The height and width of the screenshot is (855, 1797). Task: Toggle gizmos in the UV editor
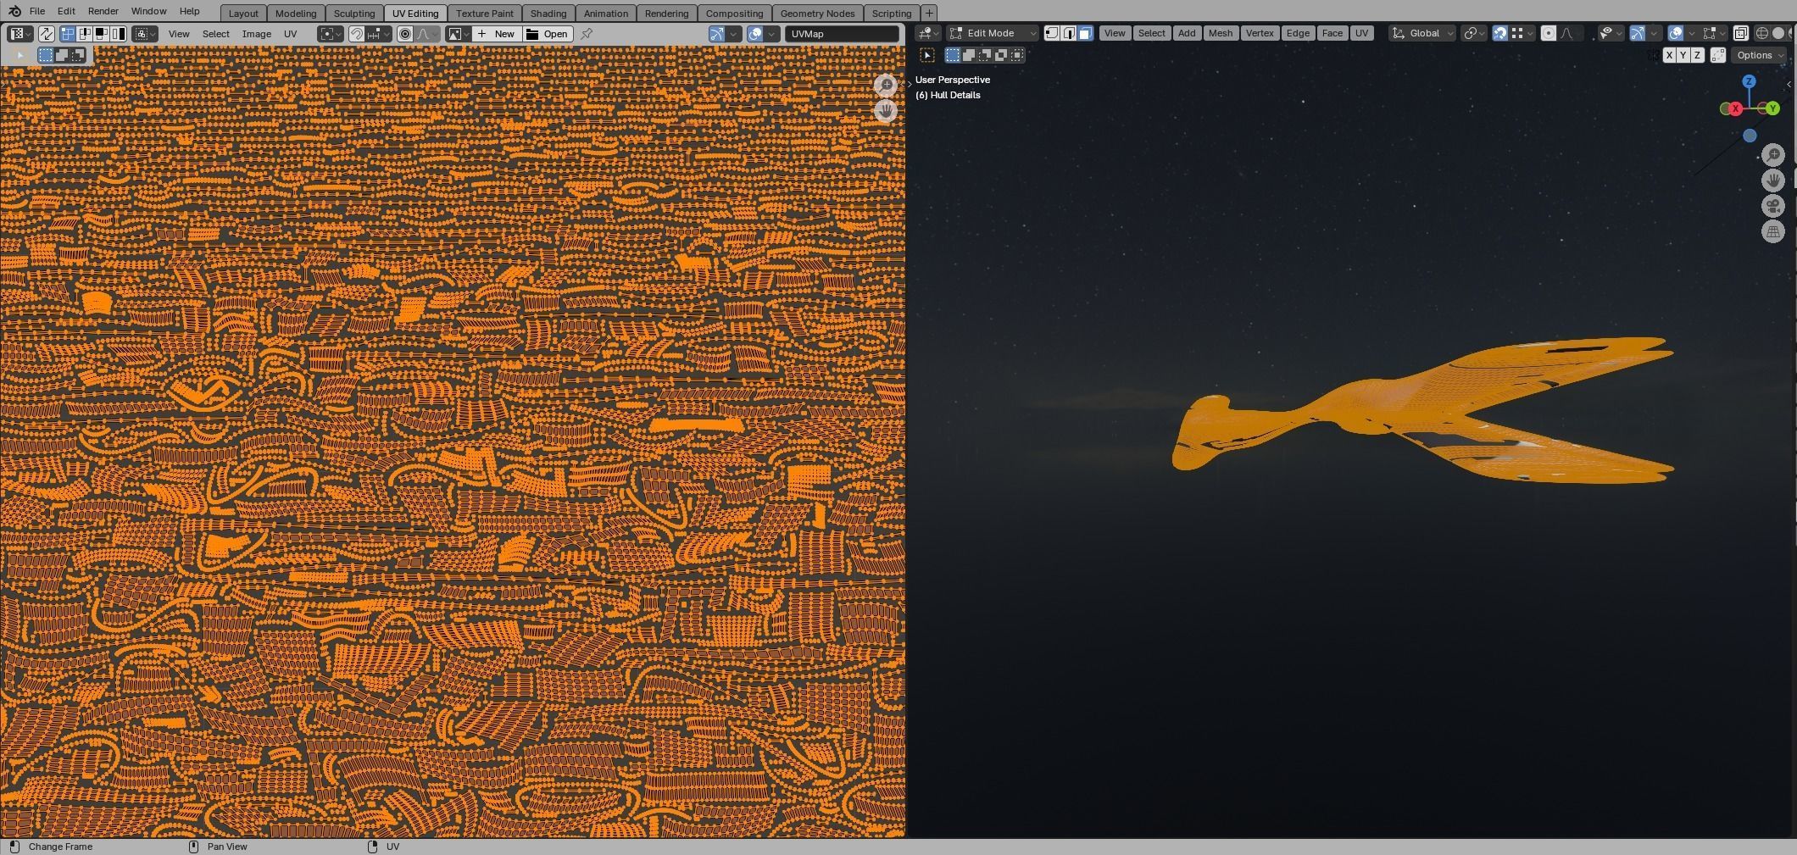click(717, 34)
